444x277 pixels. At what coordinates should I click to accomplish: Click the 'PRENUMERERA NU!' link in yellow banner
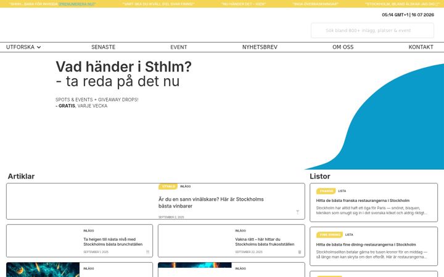tap(77, 4)
